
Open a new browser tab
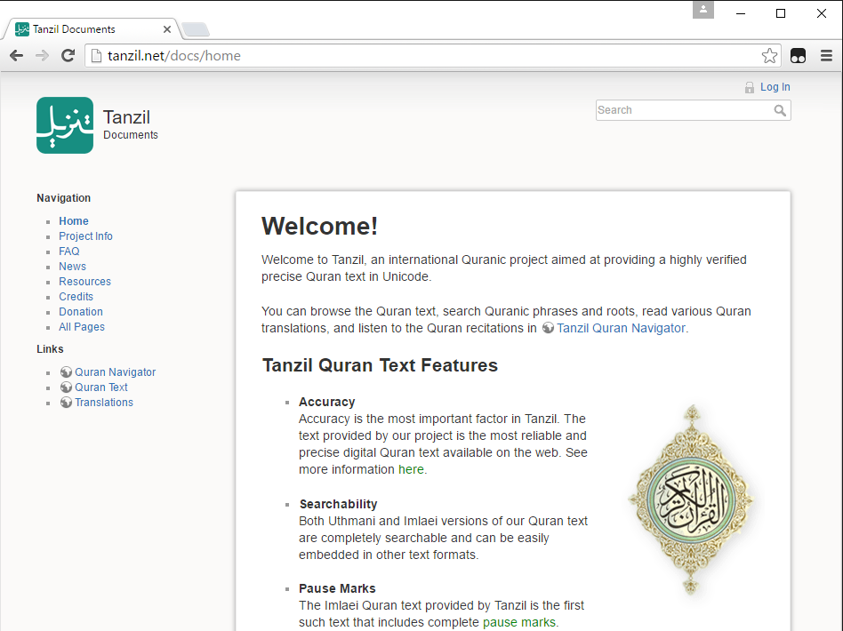(x=195, y=29)
